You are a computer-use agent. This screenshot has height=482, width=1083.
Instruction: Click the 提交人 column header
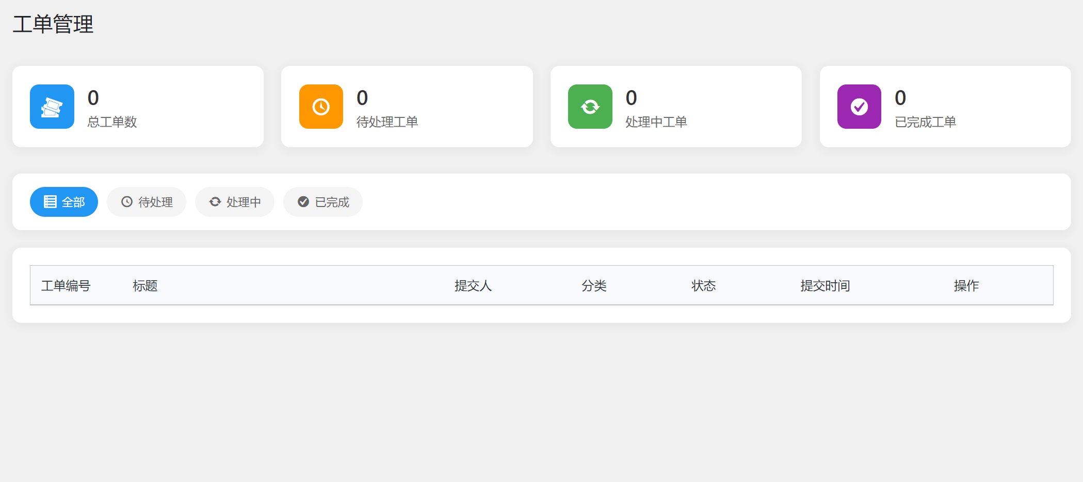pos(472,285)
